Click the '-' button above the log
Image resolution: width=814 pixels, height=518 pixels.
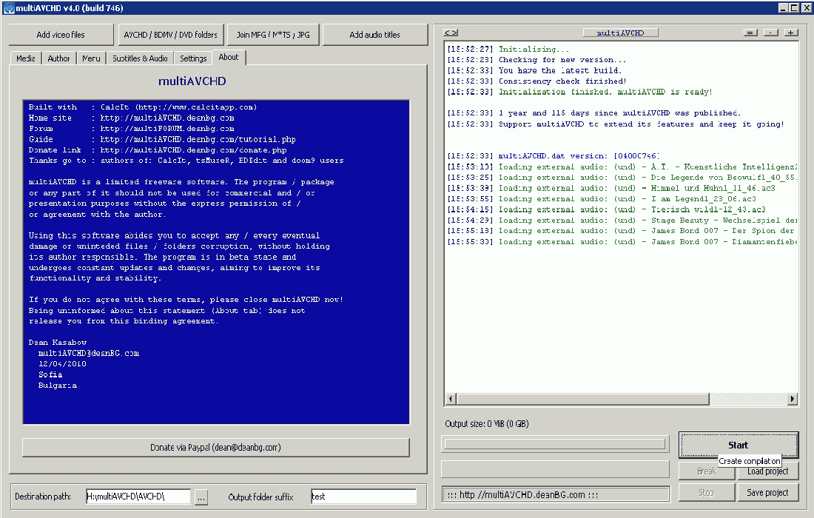pos(770,33)
